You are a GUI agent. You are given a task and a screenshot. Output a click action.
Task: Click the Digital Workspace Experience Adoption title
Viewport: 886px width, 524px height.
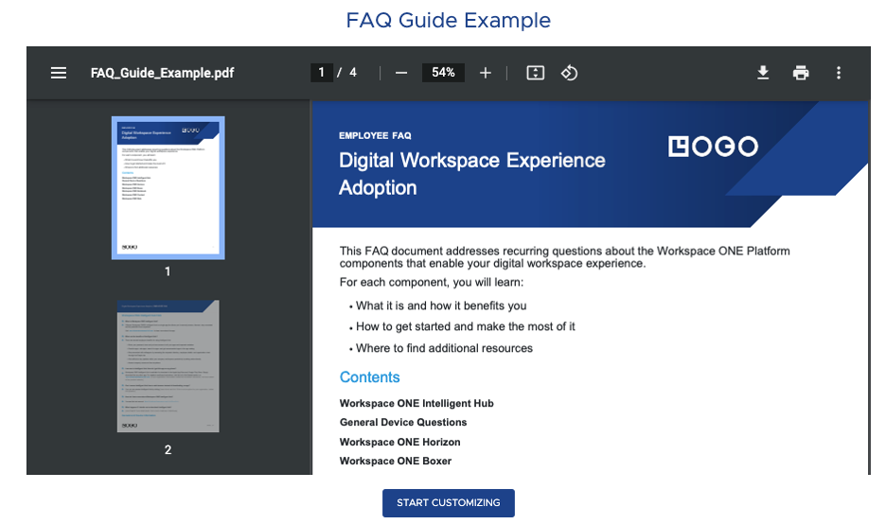pyautogui.click(x=471, y=174)
